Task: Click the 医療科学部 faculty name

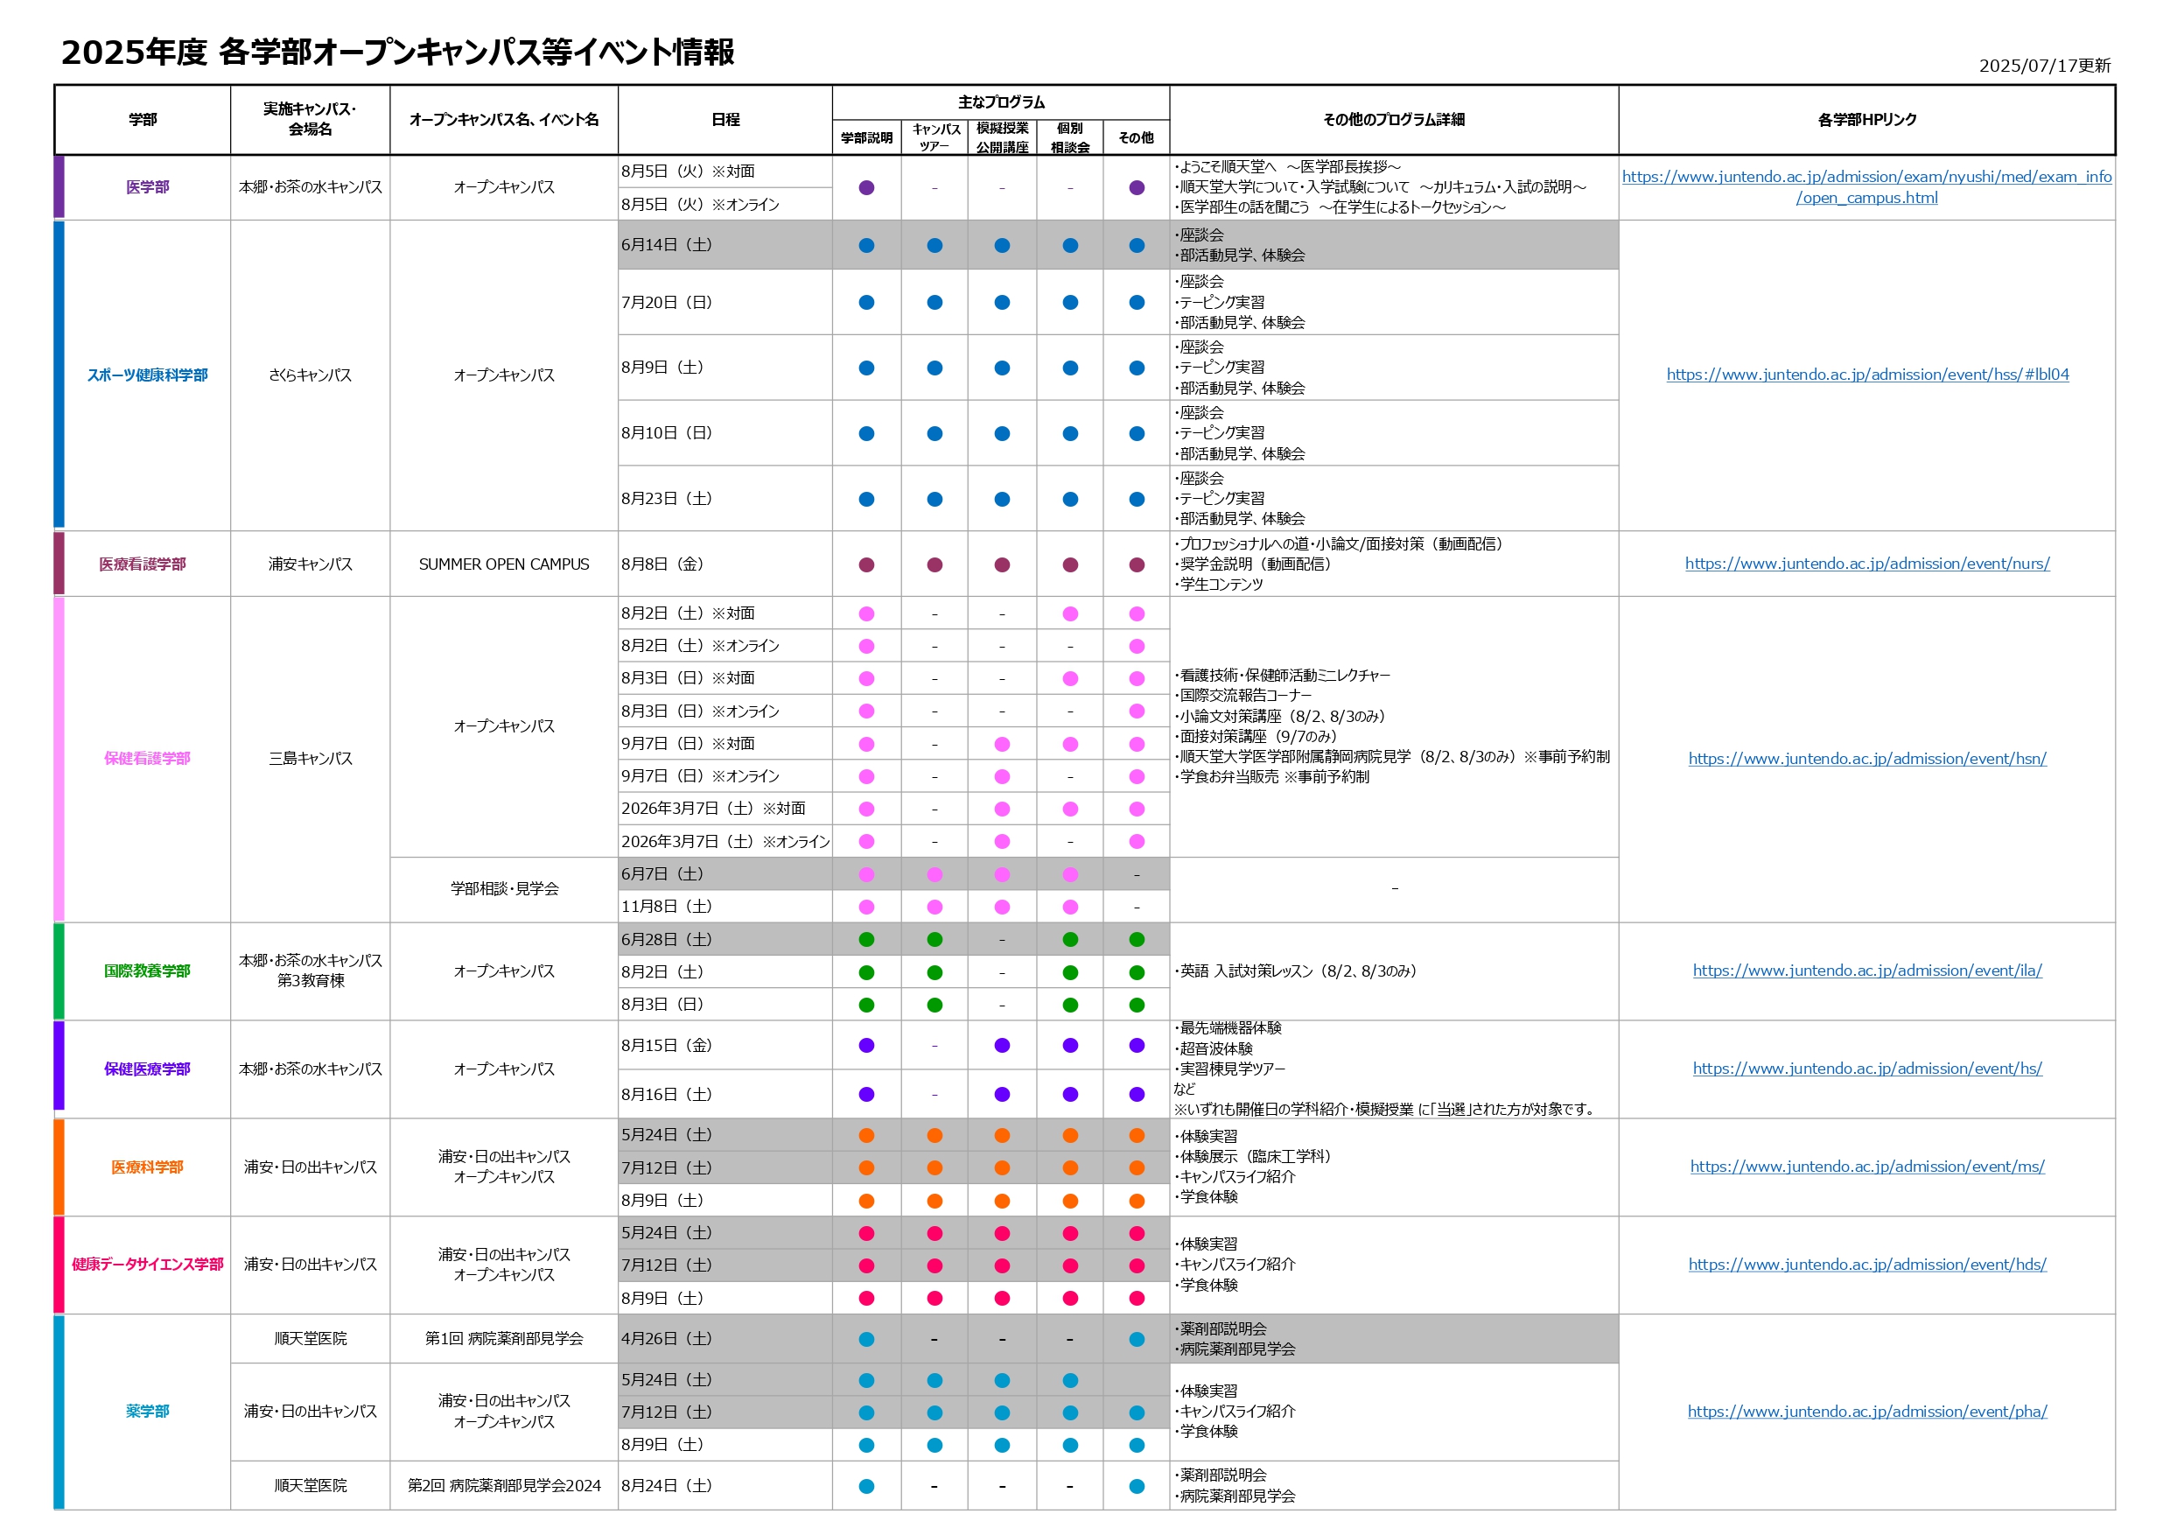Action: coord(148,1167)
